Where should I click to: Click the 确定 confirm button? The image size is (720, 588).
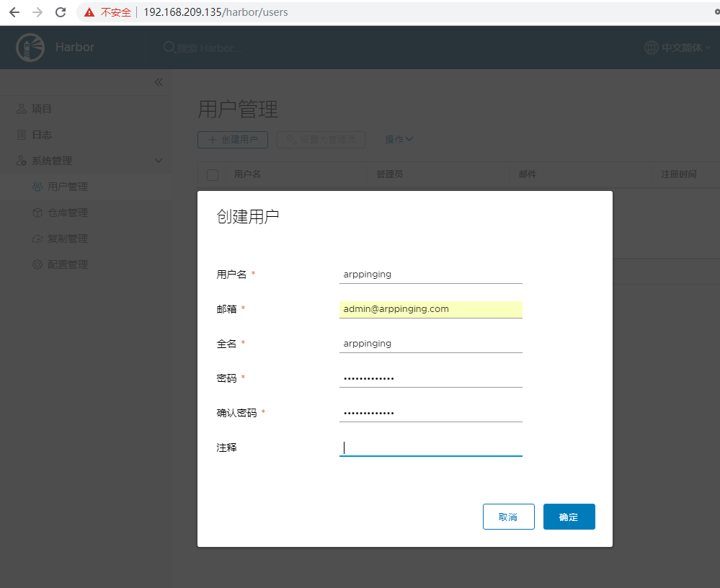tap(569, 517)
